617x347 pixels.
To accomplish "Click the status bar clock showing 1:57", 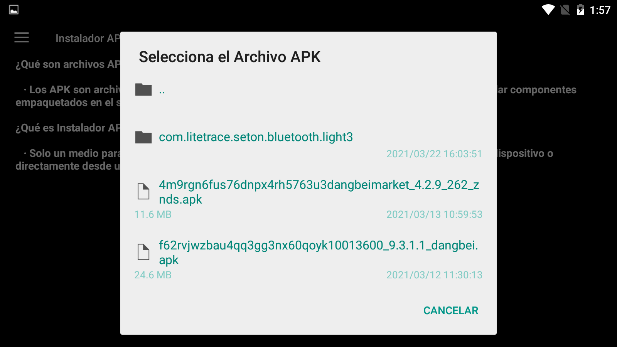I will 600,10.
